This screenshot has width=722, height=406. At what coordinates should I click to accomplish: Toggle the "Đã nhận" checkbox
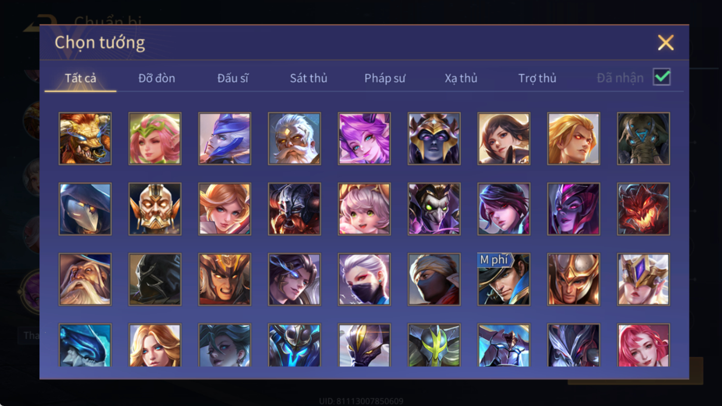tap(661, 77)
